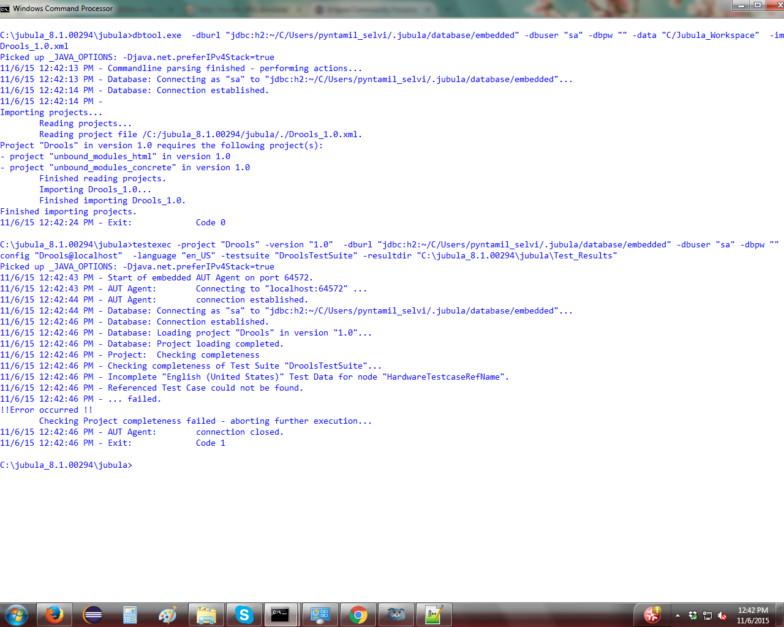
Task: Open Notepad++ from the taskbar
Action: click(434, 615)
